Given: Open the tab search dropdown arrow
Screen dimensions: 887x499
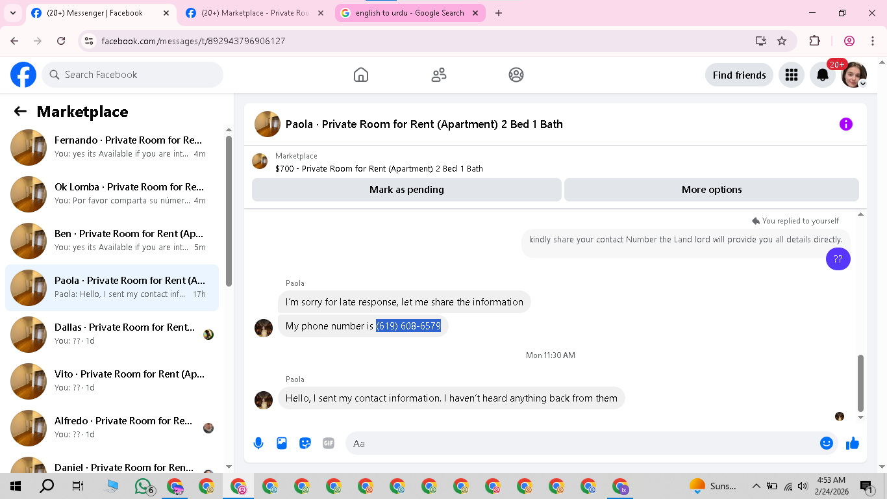Looking at the screenshot, I should click(12, 13).
